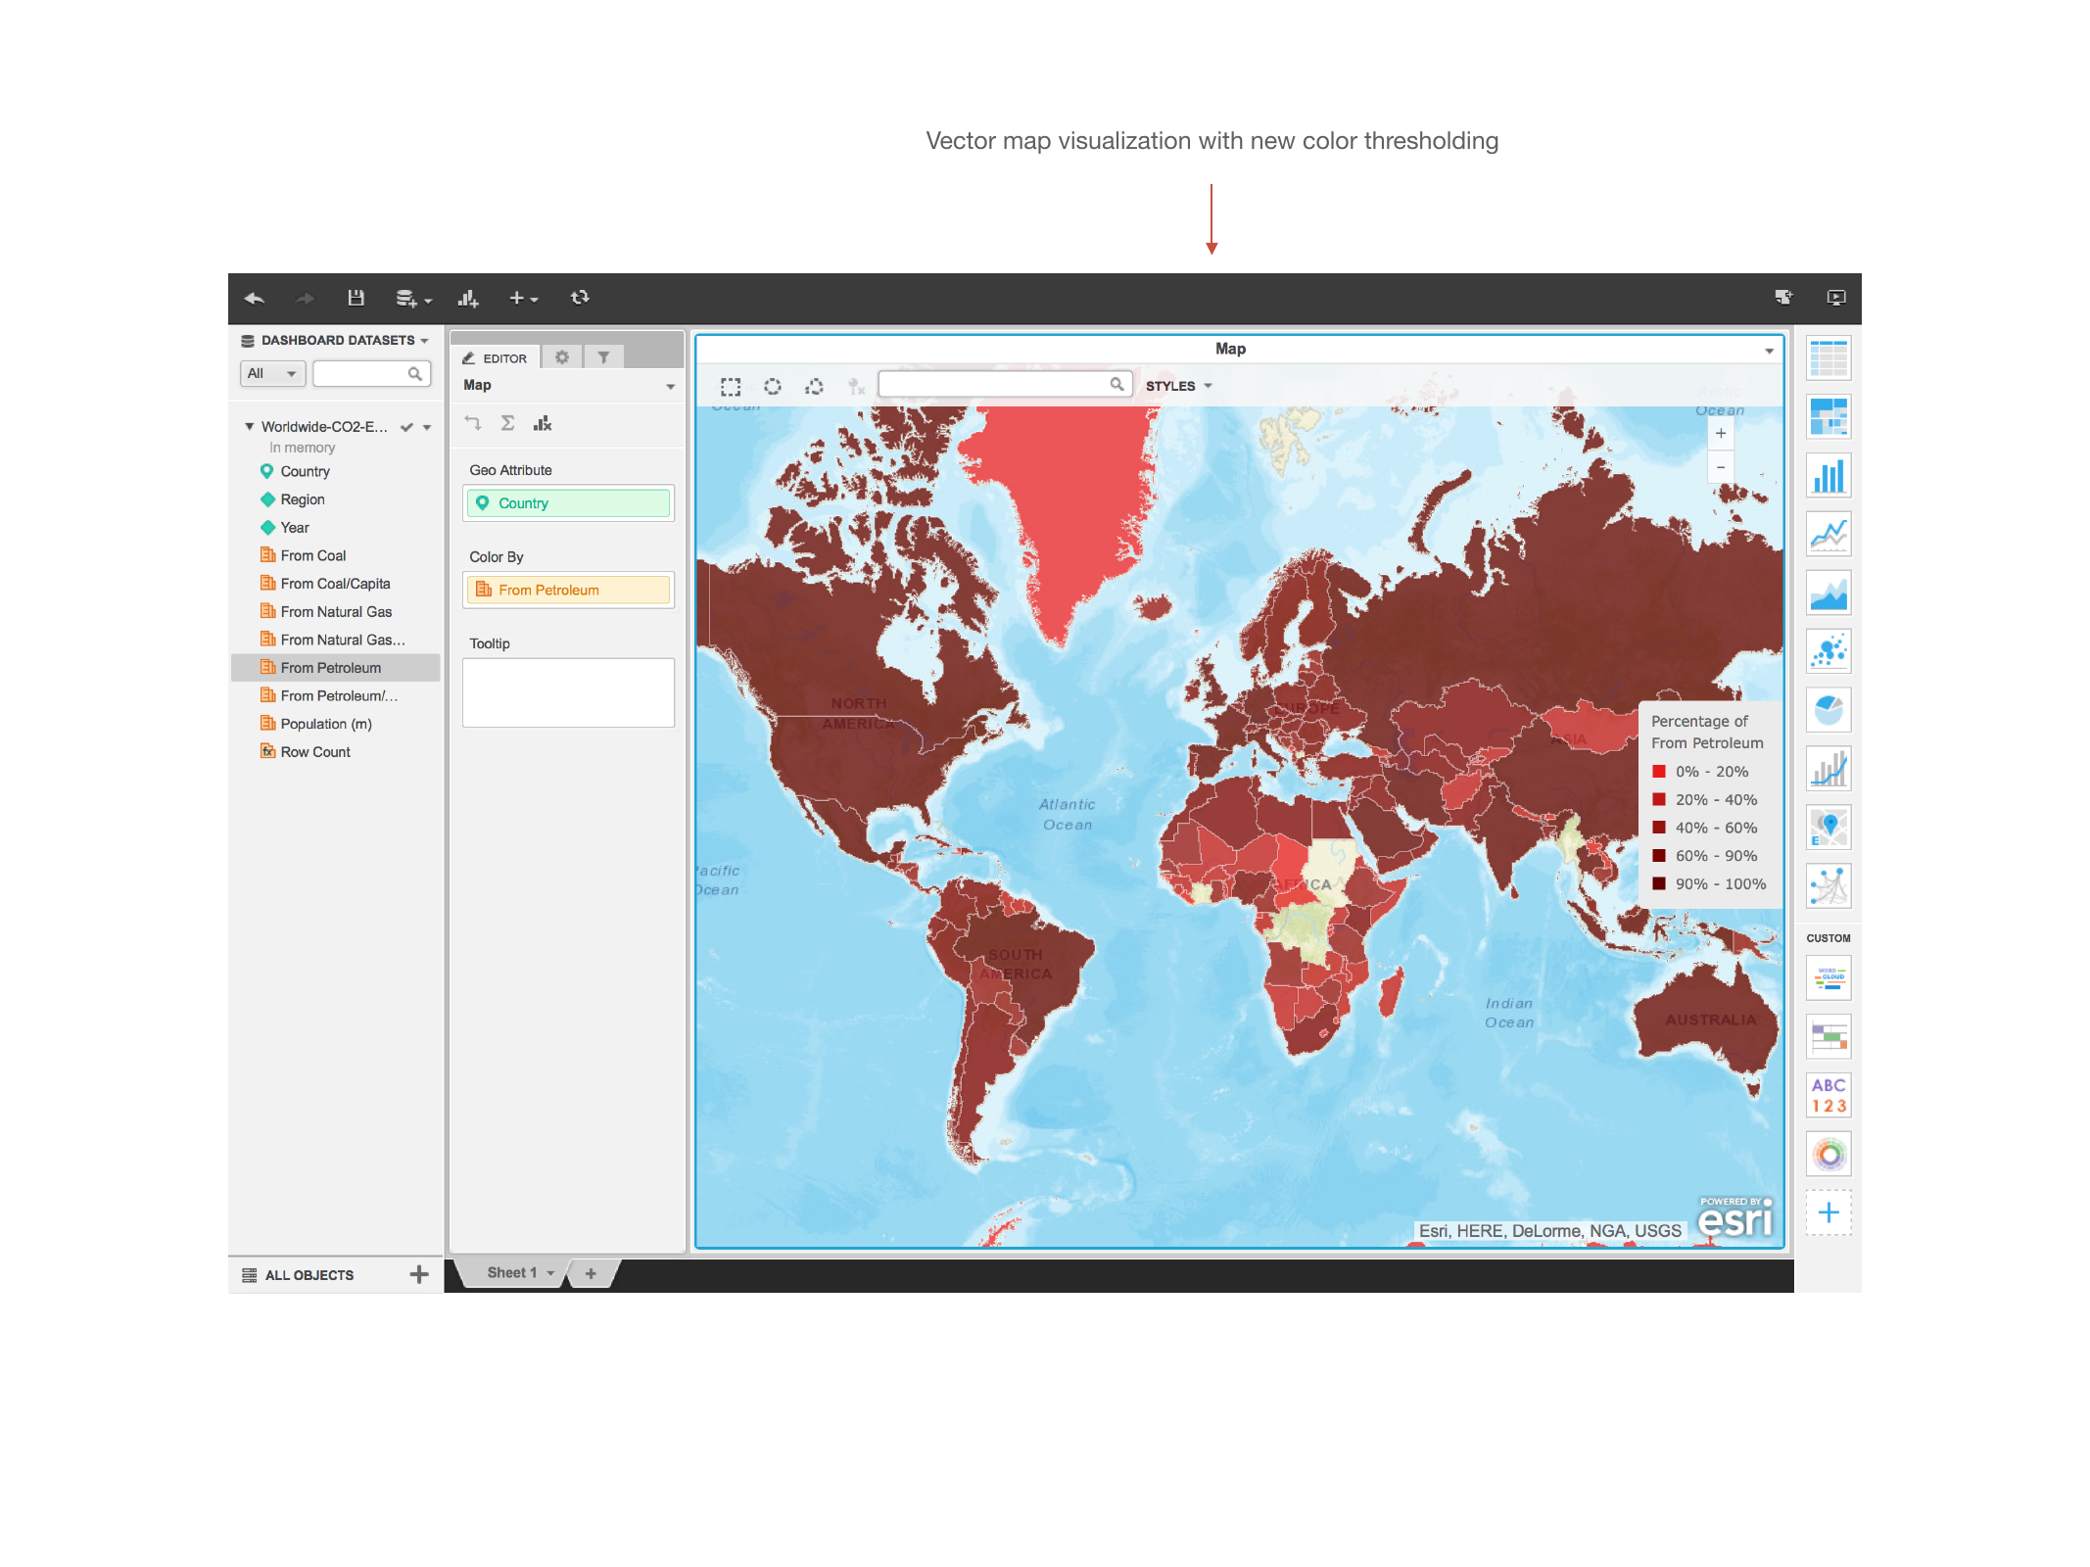Select the Region attribute
Image resolution: width=2090 pixels, height=1567 pixels.
coord(302,499)
